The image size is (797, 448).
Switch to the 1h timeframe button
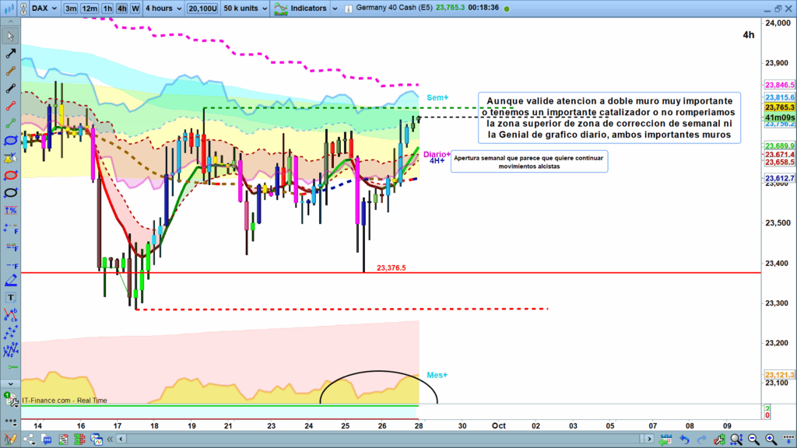(x=107, y=9)
